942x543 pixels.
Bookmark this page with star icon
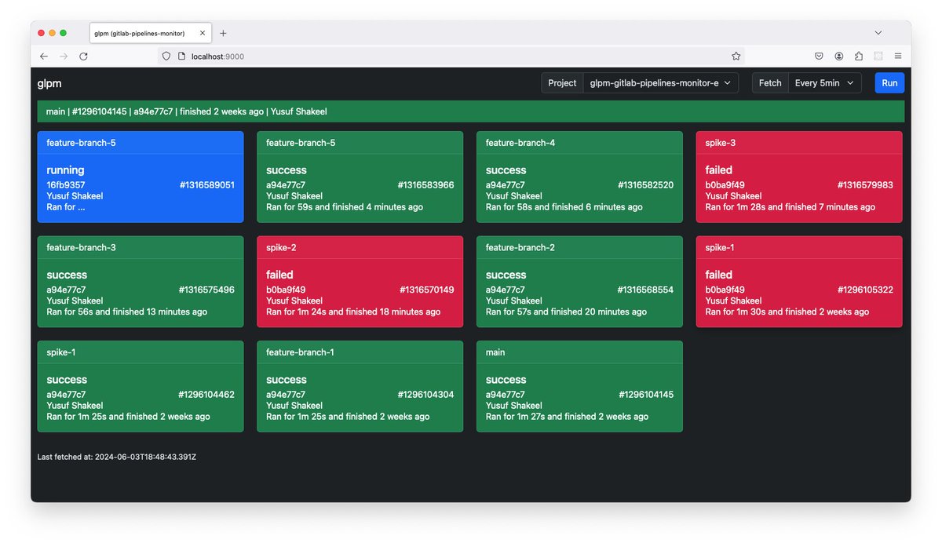[x=736, y=56]
